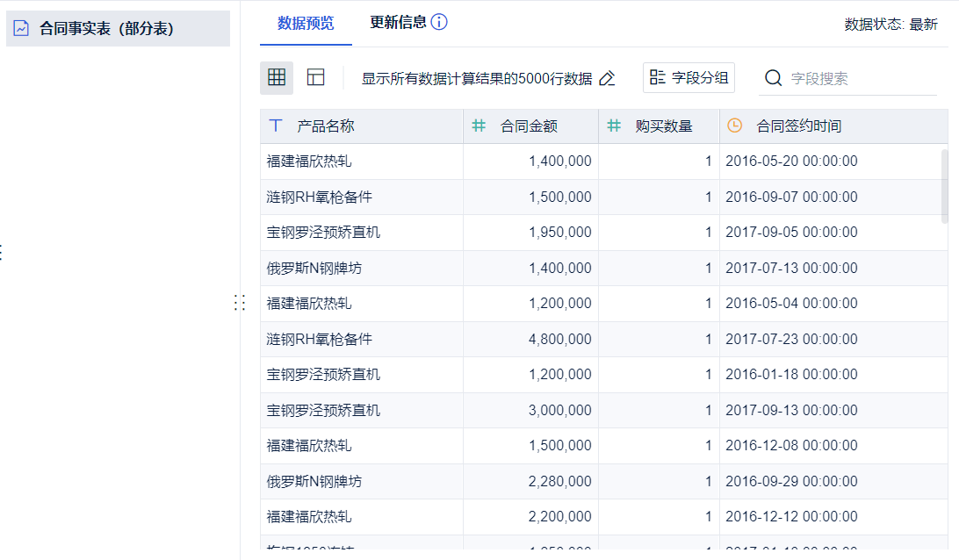The height and width of the screenshot is (560, 959).
Task: Click 宝钢罗泾预矫直机 in the 3,000,000 row
Action: 323,410
